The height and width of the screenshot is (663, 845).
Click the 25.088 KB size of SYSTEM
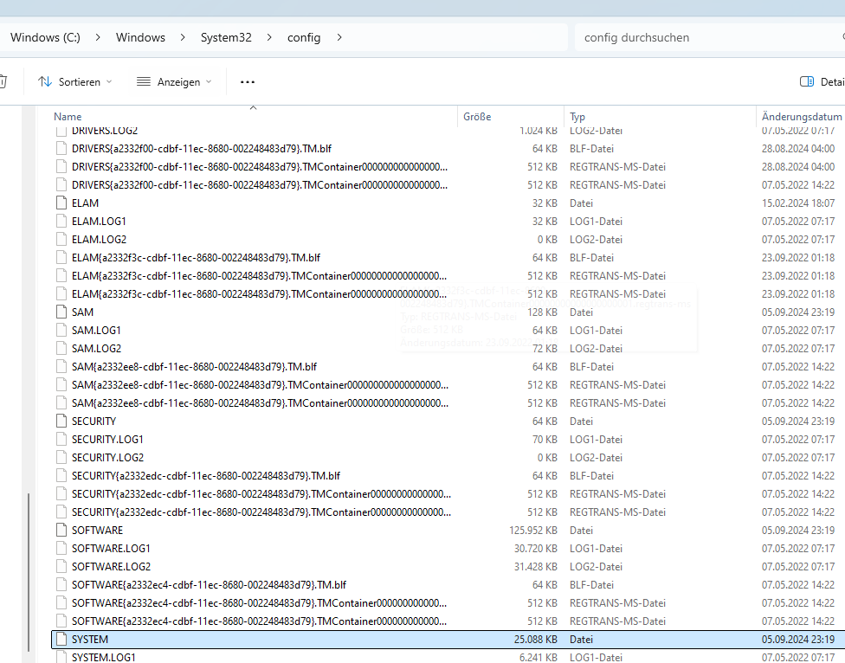click(x=536, y=640)
